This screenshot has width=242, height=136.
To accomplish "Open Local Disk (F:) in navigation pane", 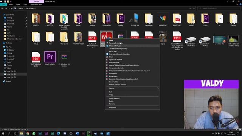I will pyautogui.click(x=11, y=77).
